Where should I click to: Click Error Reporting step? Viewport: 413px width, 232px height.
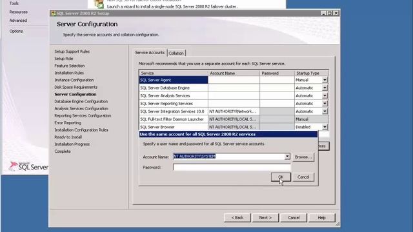[68, 122]
